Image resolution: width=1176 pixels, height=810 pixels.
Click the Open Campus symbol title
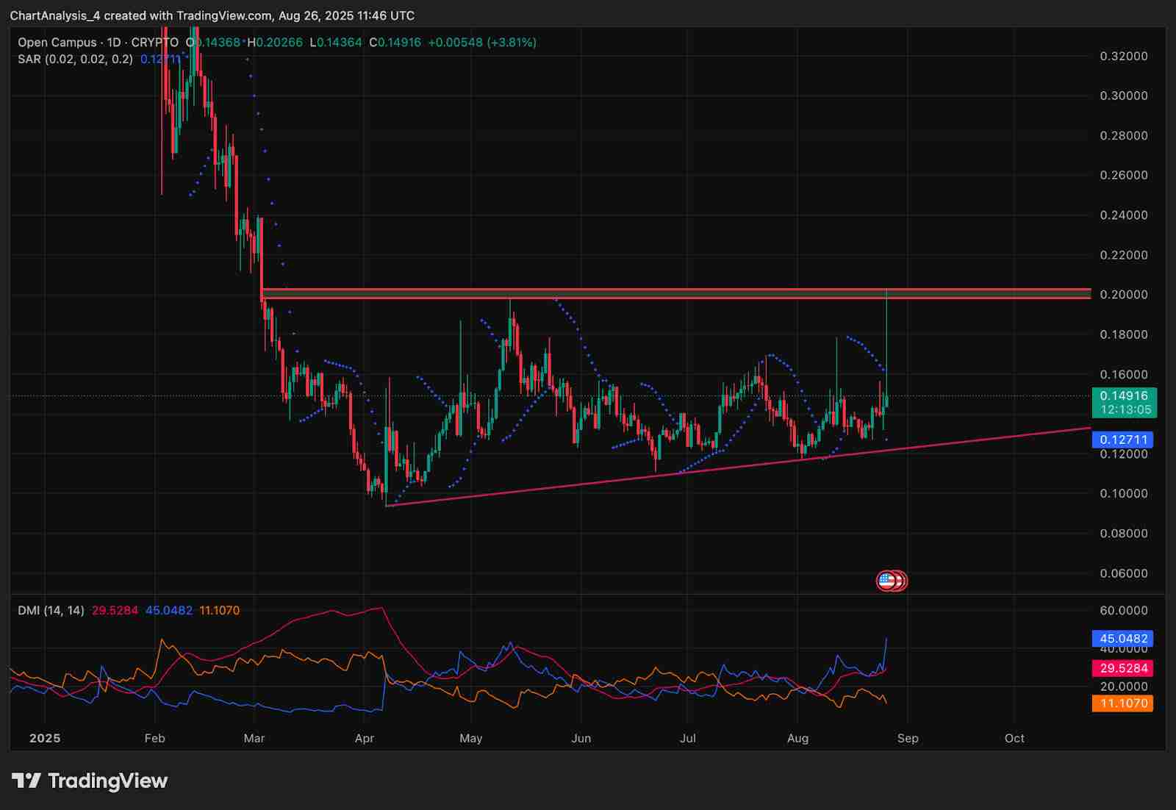57,43
